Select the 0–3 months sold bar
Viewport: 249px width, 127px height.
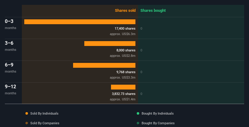click(80, 22)
